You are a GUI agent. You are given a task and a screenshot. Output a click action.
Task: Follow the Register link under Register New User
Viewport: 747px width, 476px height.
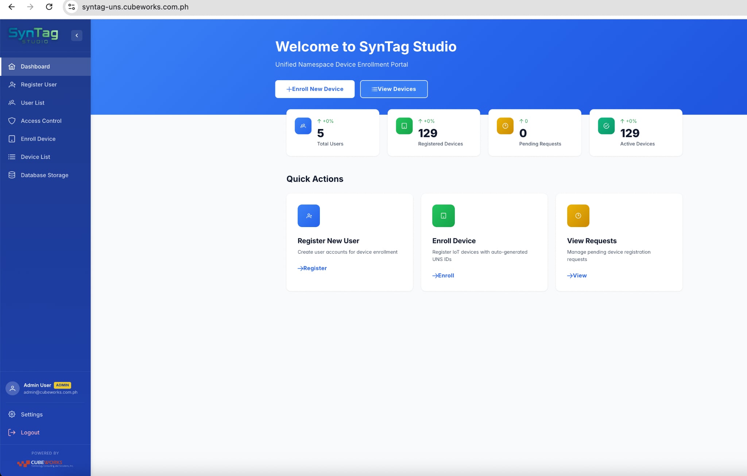tap(312, 268)
